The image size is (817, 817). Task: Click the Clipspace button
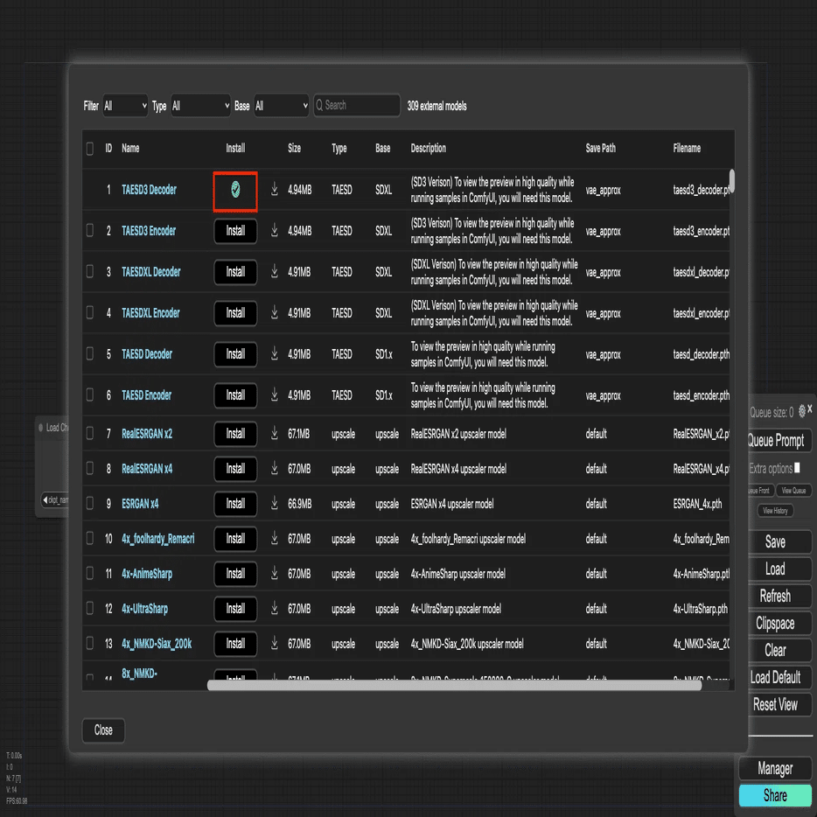[775, 623]
